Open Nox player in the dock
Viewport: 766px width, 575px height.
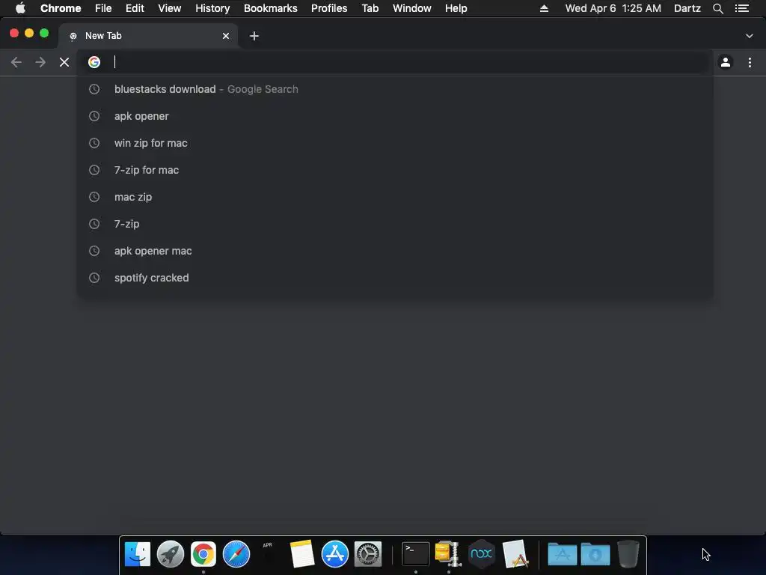tap(481, 554)
